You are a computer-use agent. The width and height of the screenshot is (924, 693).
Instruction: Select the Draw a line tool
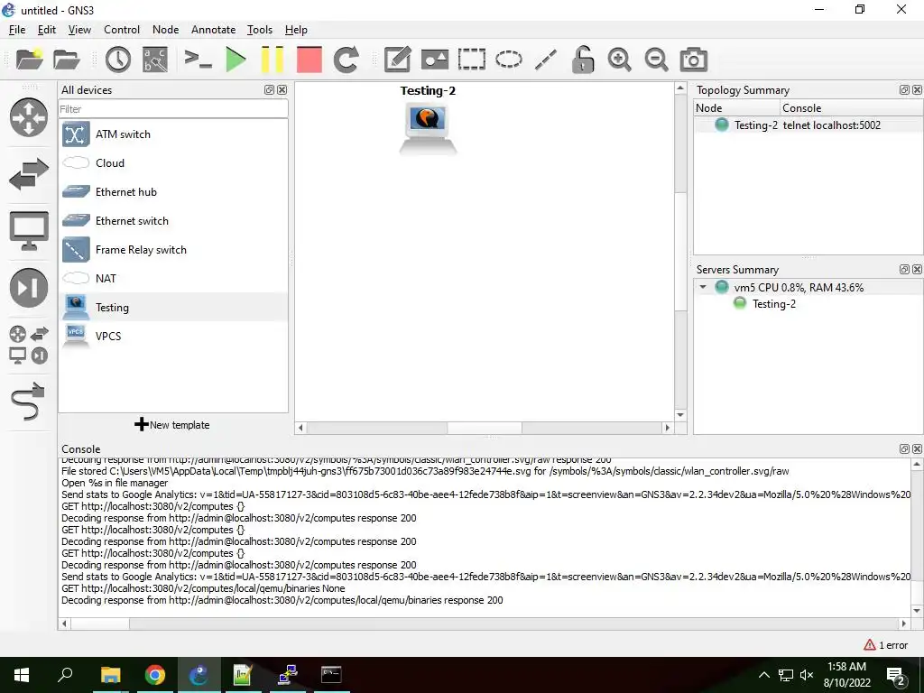[x=546, y=60]
